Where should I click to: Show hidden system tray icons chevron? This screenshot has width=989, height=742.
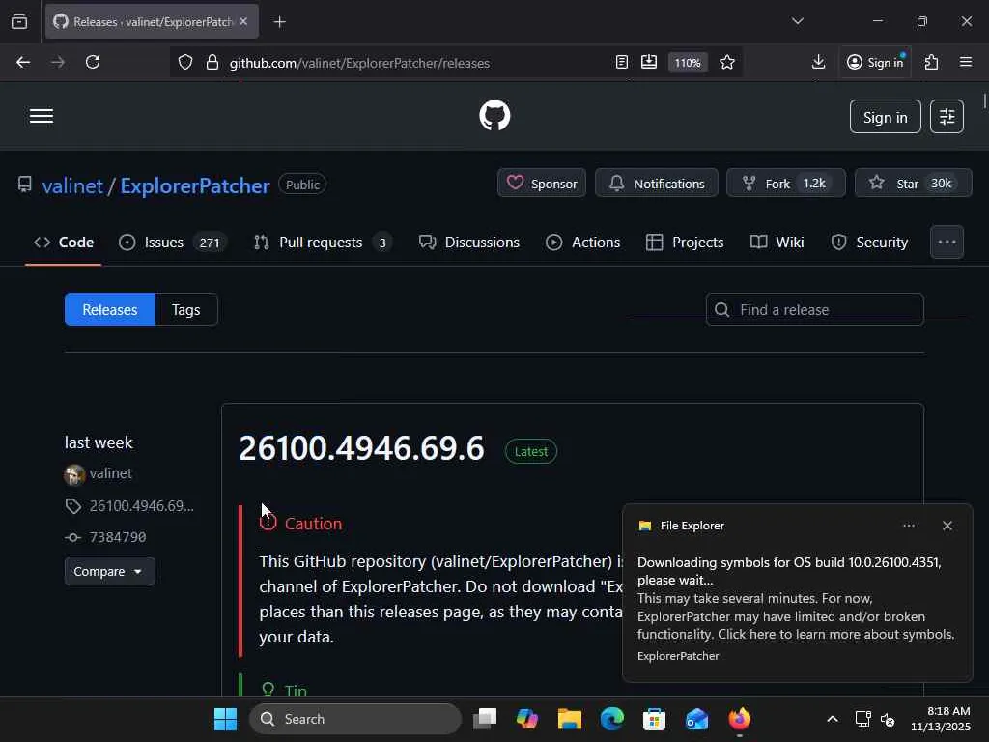(x=833, y=719)
